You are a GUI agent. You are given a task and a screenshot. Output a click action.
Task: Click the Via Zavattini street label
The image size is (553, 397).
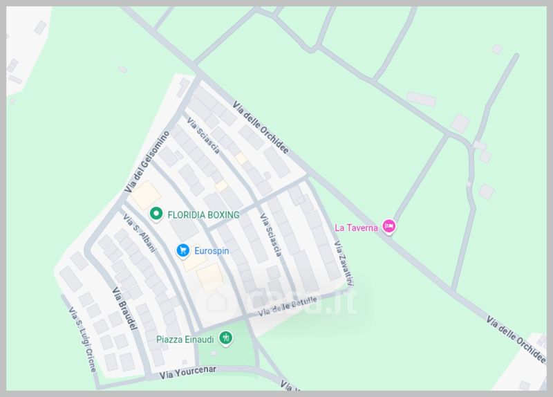coord(344,264)
